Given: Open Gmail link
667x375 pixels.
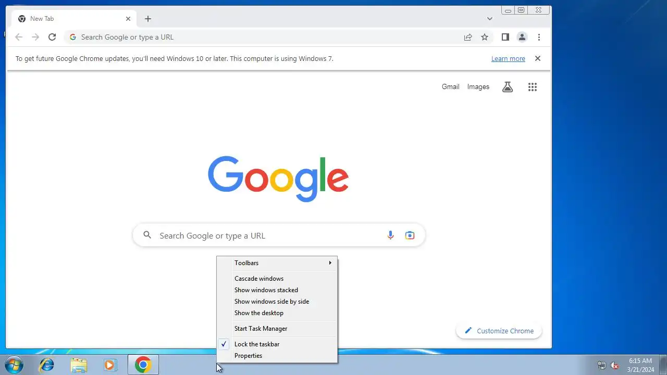Looking at the screenshot, I should tap(450, 87).
